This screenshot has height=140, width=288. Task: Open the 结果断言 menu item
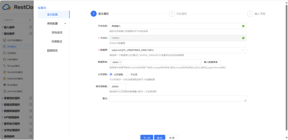57,41
